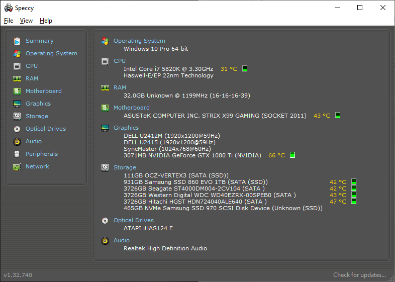Click the ATAPI iHAS124 E optical drive entry

click(148, 229)
